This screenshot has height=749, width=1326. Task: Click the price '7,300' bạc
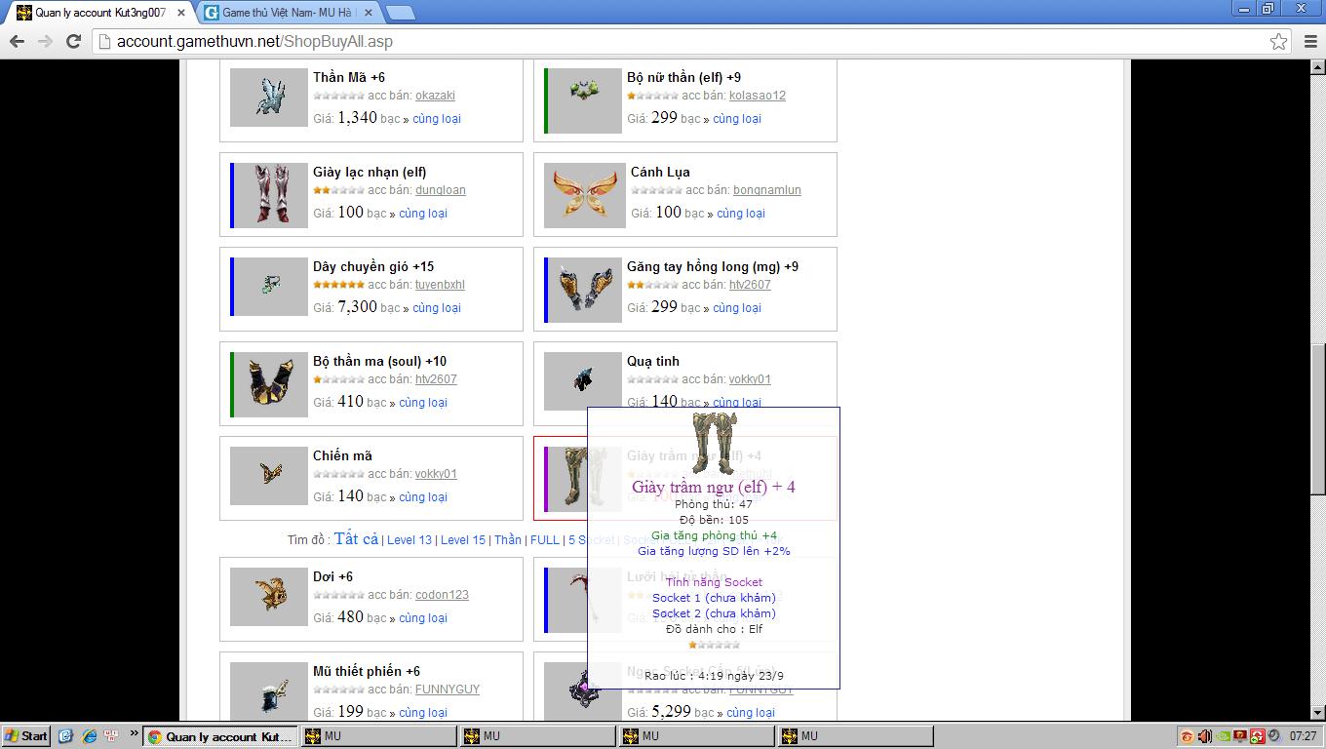pyautogui.click(x=357, y=306)
